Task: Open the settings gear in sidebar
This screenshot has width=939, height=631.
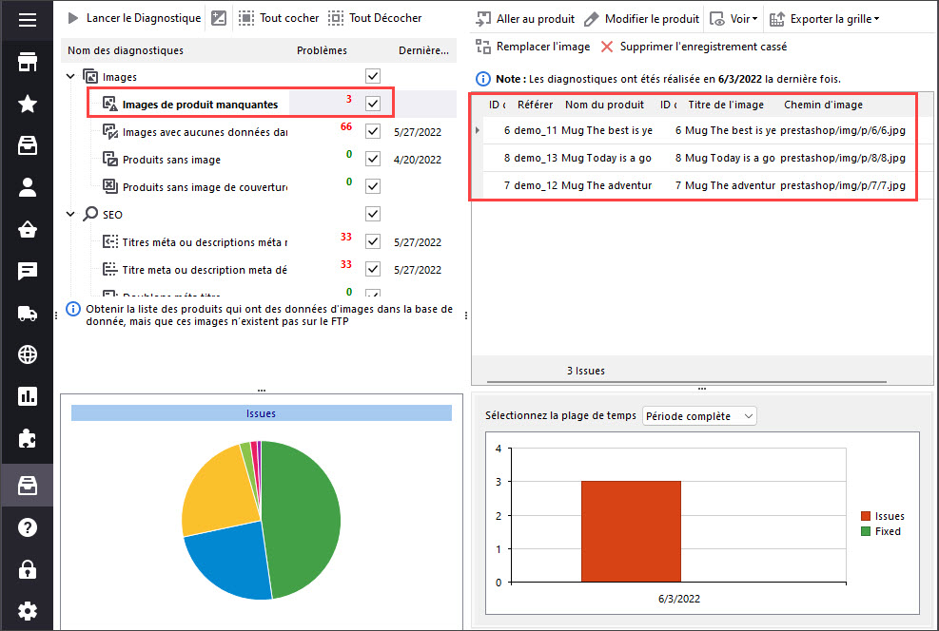Action: click(x=27, y=611)
